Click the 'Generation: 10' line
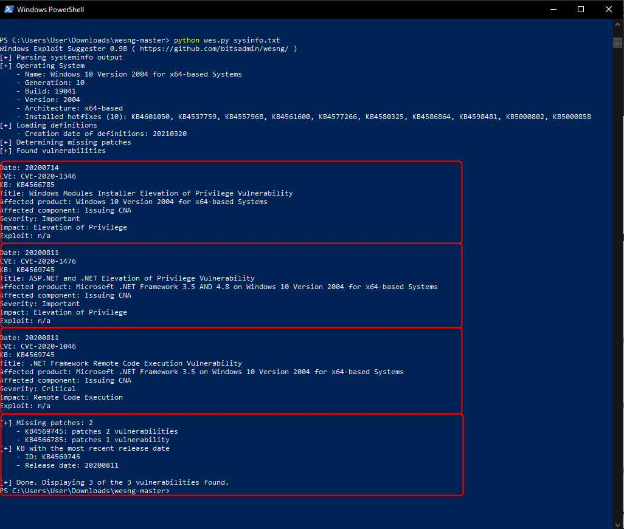Image resolution: width=624 pixels, height=529 pixels. tap(50, 83)
